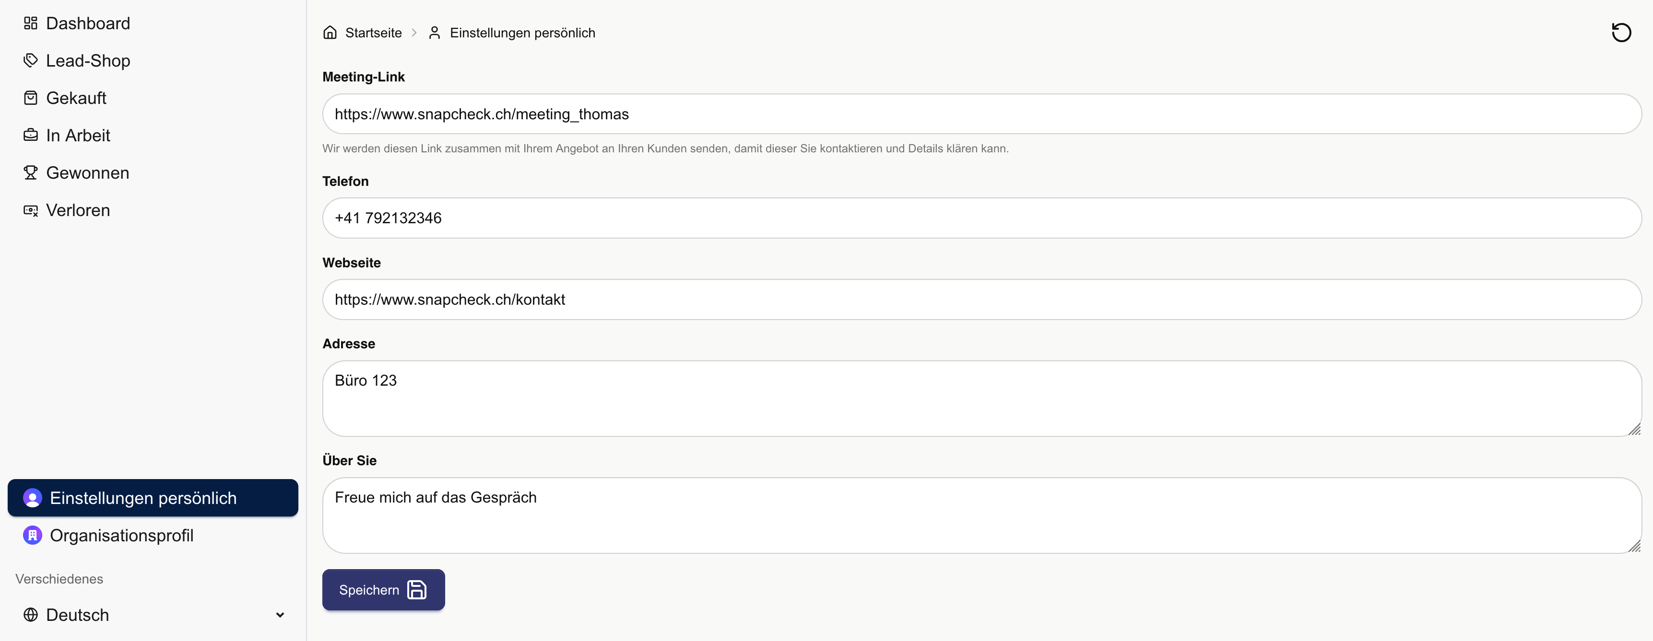Open the Gewonnen sidebar entry
This screenshot has height=641, width=1653.
tap(87, 173)
